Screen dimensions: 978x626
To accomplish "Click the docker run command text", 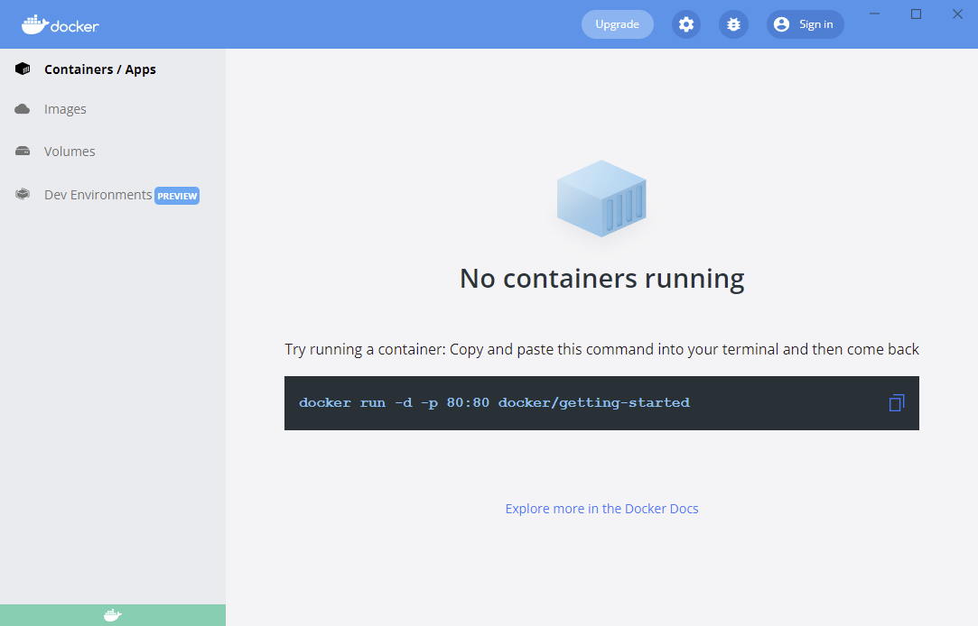I will pos(494,403).
